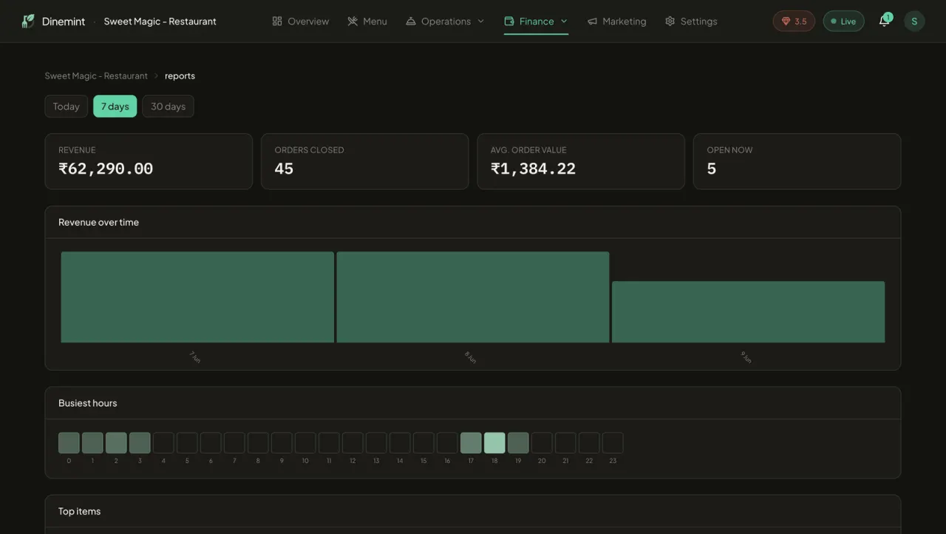Click the Revenue over time heading

(x=98, y=222)
